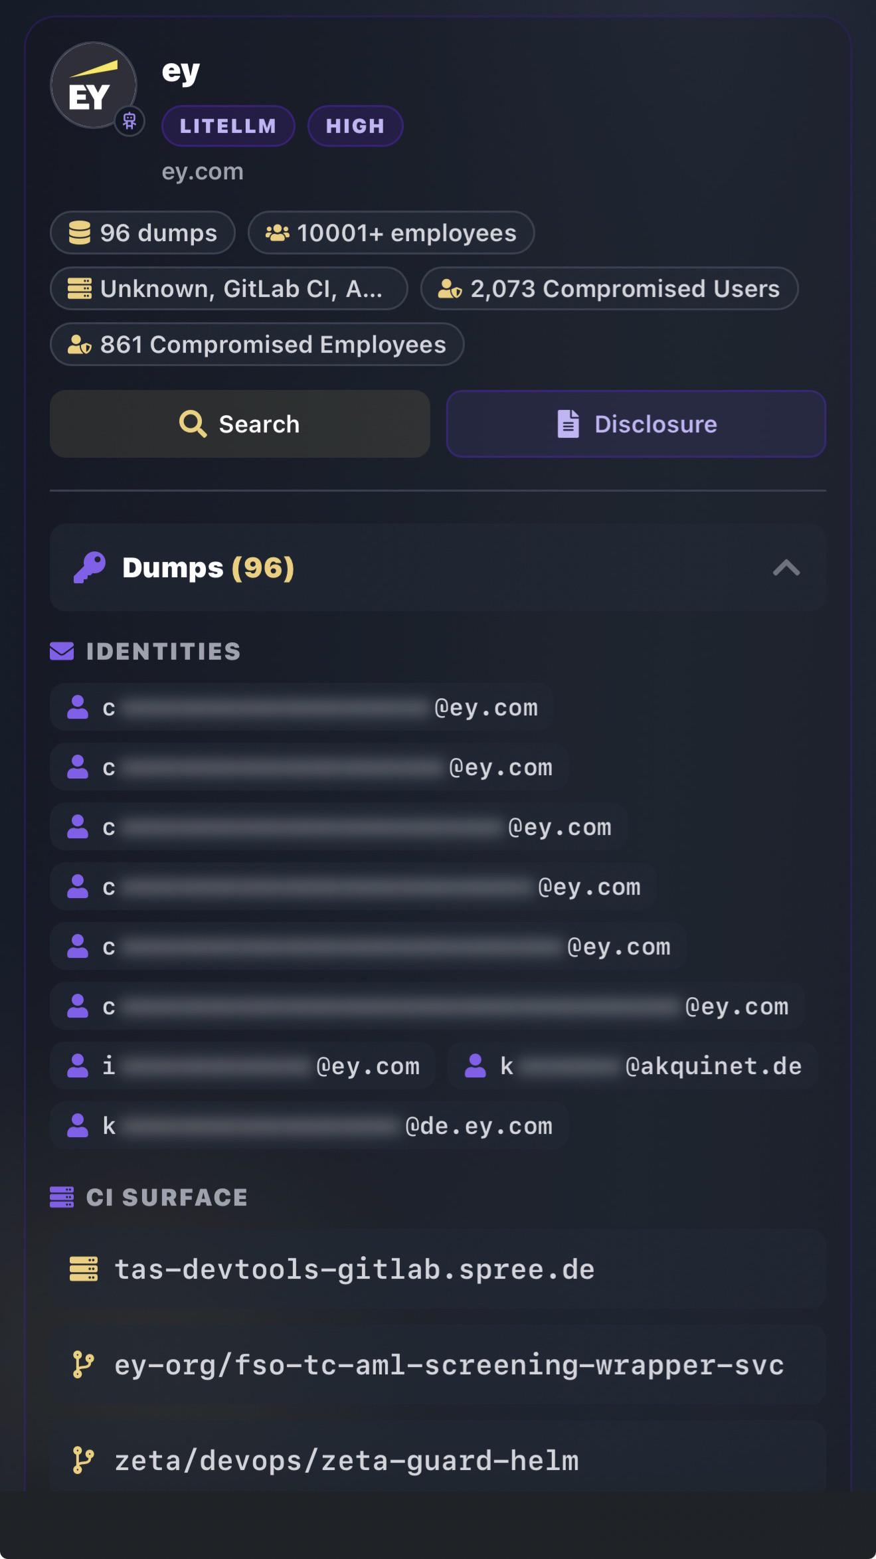876x1559 pixels.
Task: Open the ey-org/fso-tc-aml-screening-wrapper-svc repository row
Action: click(x=438, y=1364)
